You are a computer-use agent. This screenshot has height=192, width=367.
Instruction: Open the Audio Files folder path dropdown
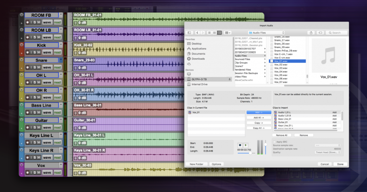(x=266, y=33)
